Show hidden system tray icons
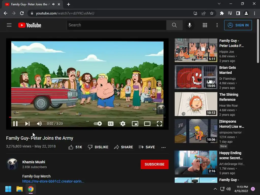This screenshot has height=195, width=260. click(215, 189)
